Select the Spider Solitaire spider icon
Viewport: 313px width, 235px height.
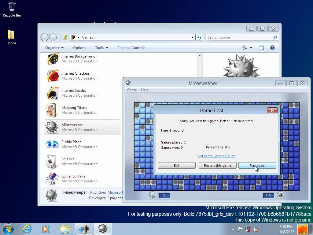(52, 179)
